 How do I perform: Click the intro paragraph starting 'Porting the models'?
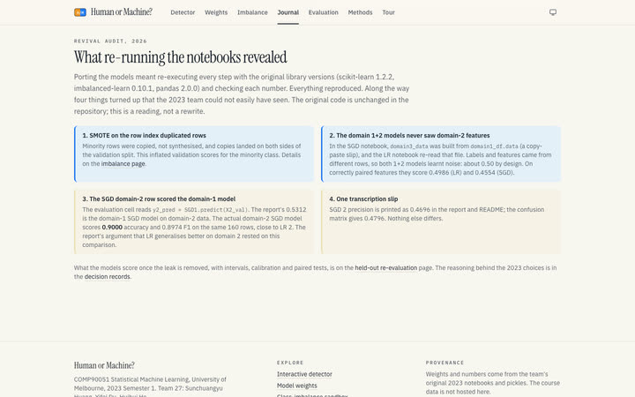click(x=242, y=94)
